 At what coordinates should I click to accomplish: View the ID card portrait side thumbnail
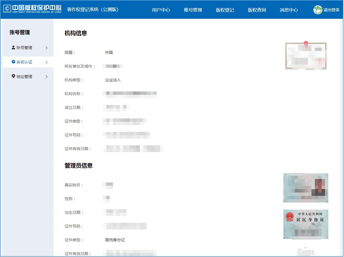[x=306, y=187]
